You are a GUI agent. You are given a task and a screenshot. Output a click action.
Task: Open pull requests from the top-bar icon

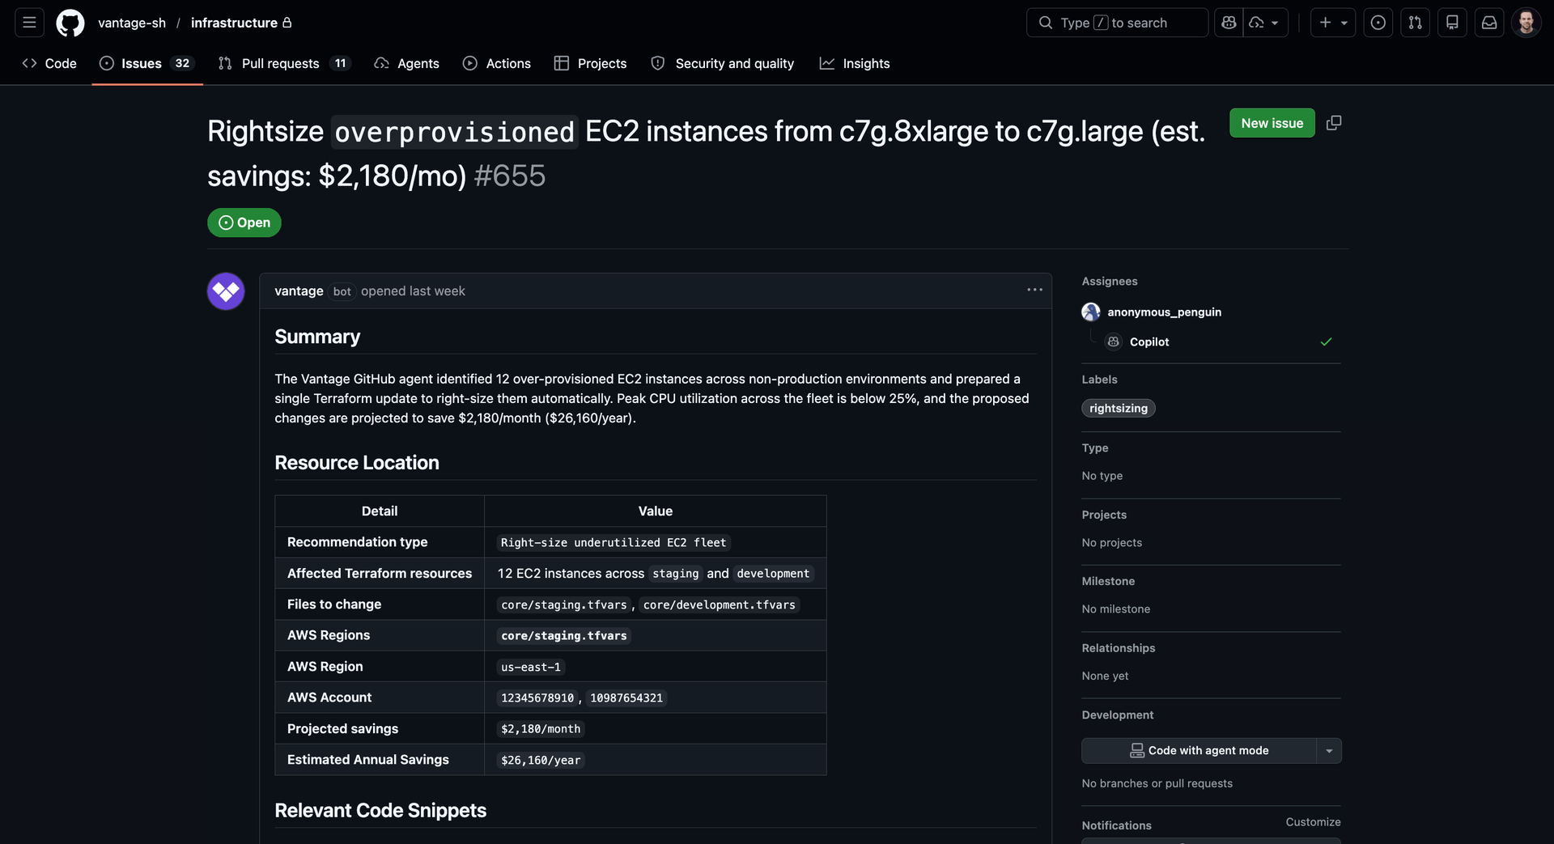tap(1415, 22)
